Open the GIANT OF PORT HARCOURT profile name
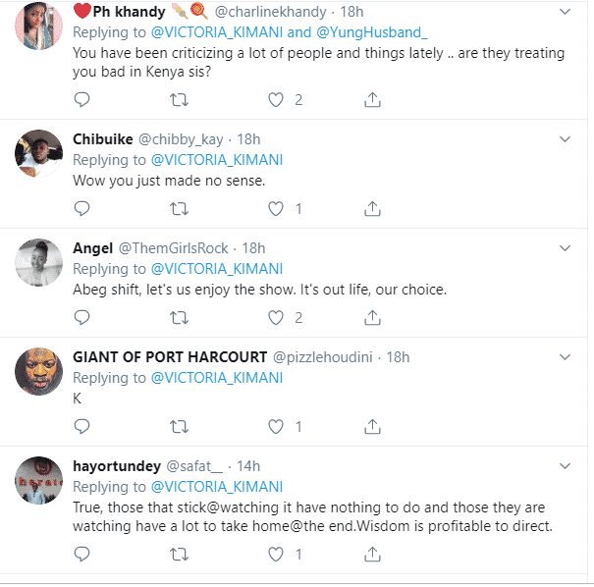594x587 pixels. [167, 356]
